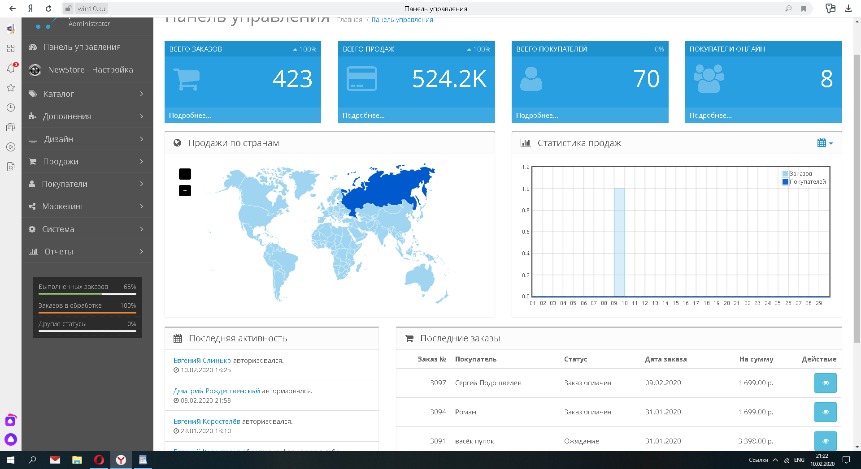View order 3097 with eye button

coord(825,383)
